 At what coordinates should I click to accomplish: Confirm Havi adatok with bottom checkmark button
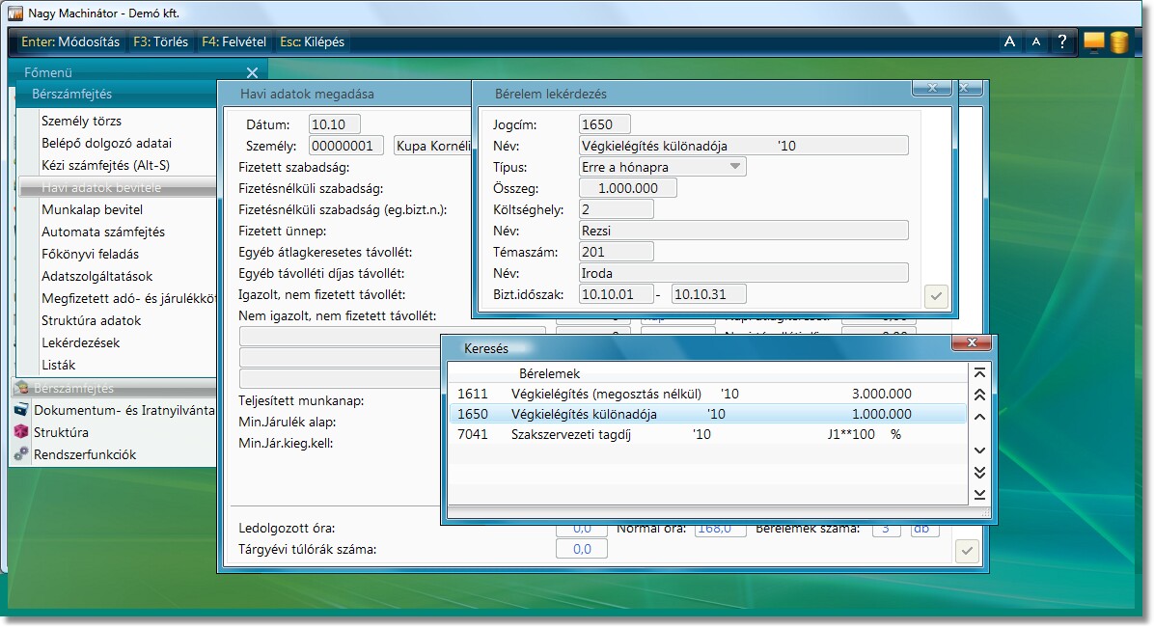pos(966,551)
